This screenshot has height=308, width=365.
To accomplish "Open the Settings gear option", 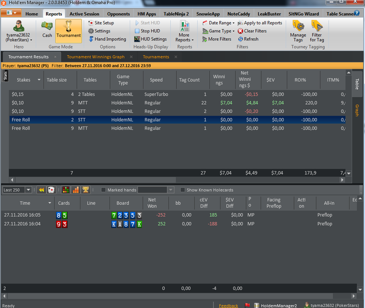I will [100, 31].
